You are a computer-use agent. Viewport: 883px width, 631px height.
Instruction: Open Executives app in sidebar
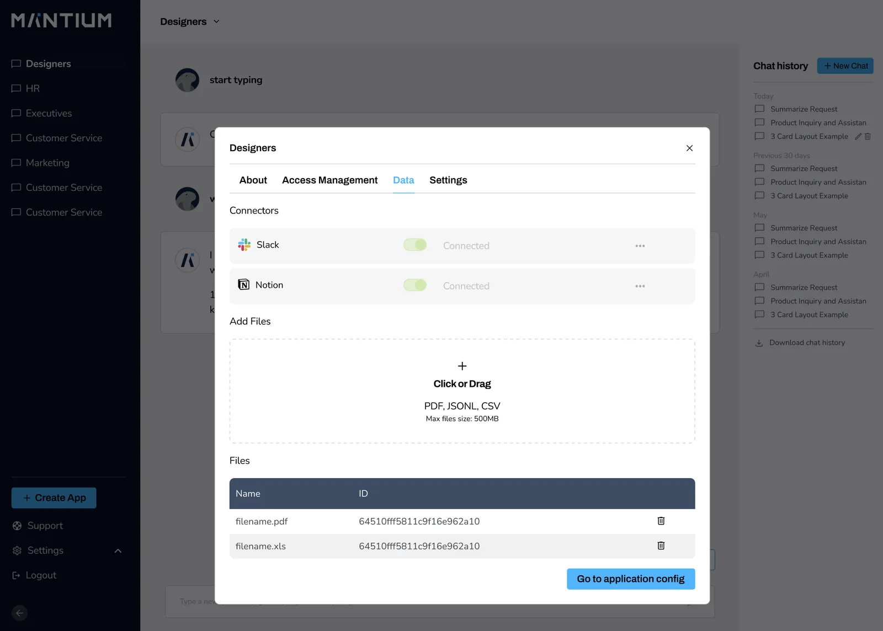tap(49, 113)
